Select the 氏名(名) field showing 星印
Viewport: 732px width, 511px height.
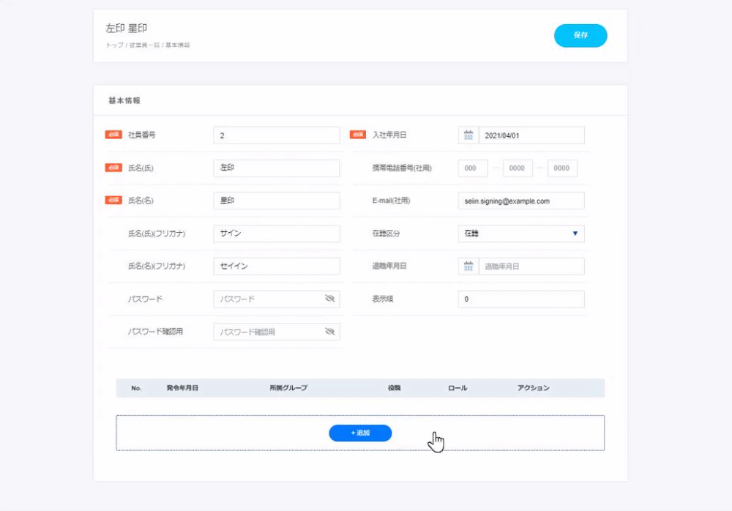click(x=276, y=200)
